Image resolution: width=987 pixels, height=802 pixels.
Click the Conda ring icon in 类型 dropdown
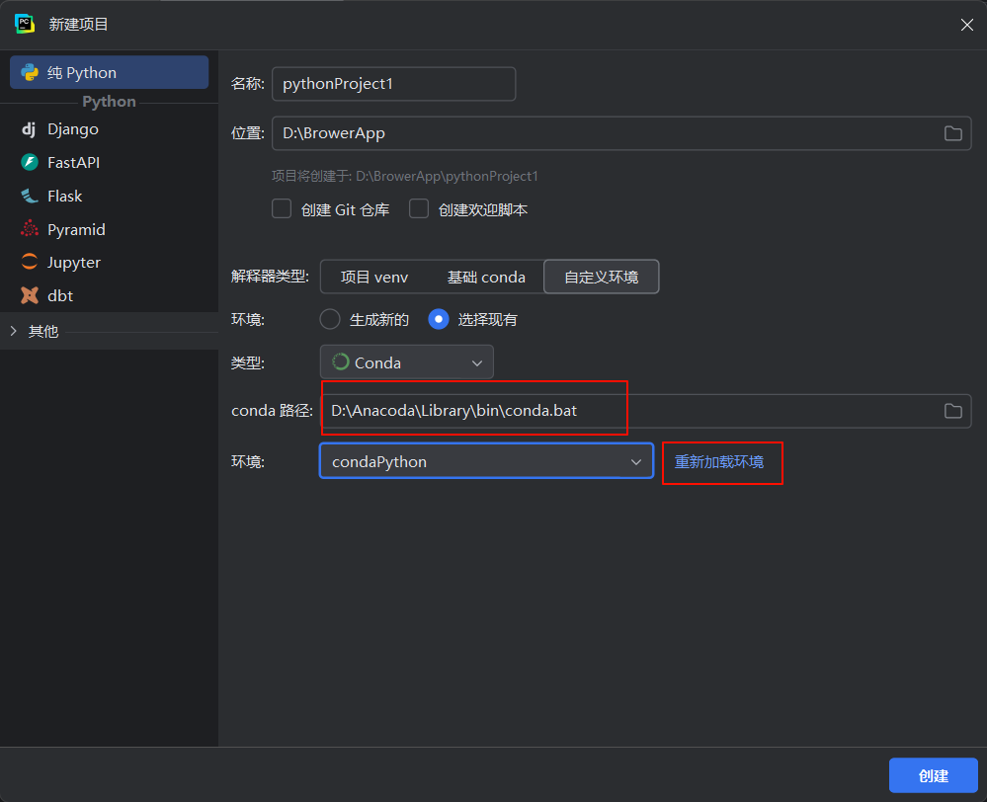pyautogui.click(x=341, y=361)
